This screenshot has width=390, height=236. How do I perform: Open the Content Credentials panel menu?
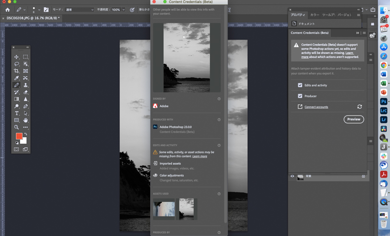pyautogui.click(x=364, y=33)
